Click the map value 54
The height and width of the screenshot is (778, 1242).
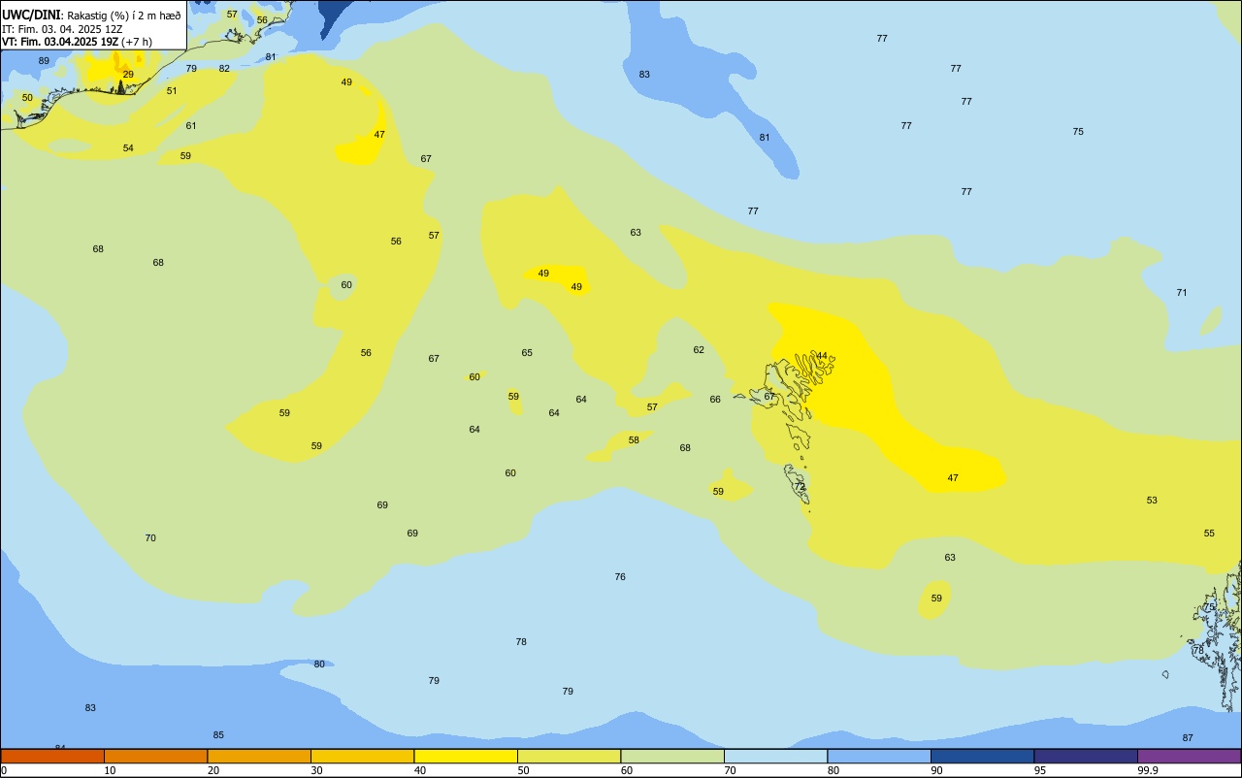[x=128, y=148]
